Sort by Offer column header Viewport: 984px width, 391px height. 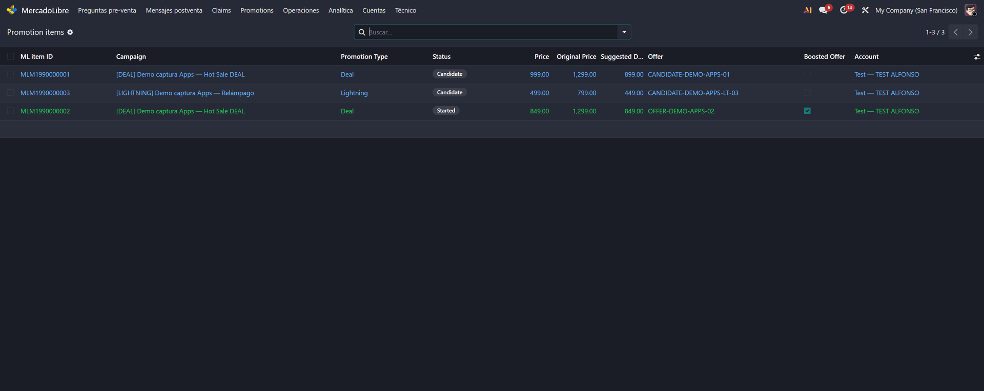(x=655, y=57)
